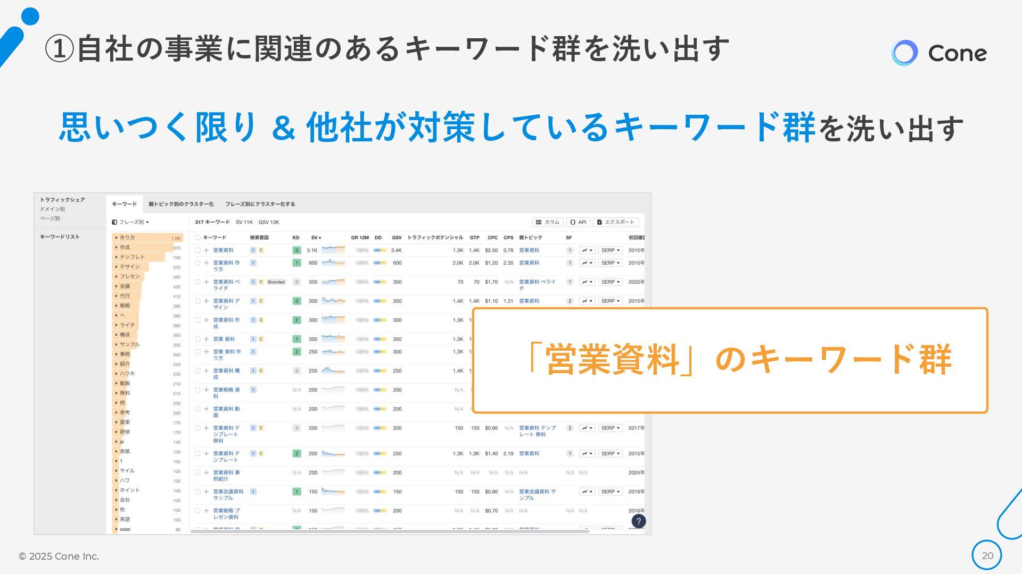Open the フレーズ別 dropdown
The image size is (1022, 574).
click(x=131, y=222)
